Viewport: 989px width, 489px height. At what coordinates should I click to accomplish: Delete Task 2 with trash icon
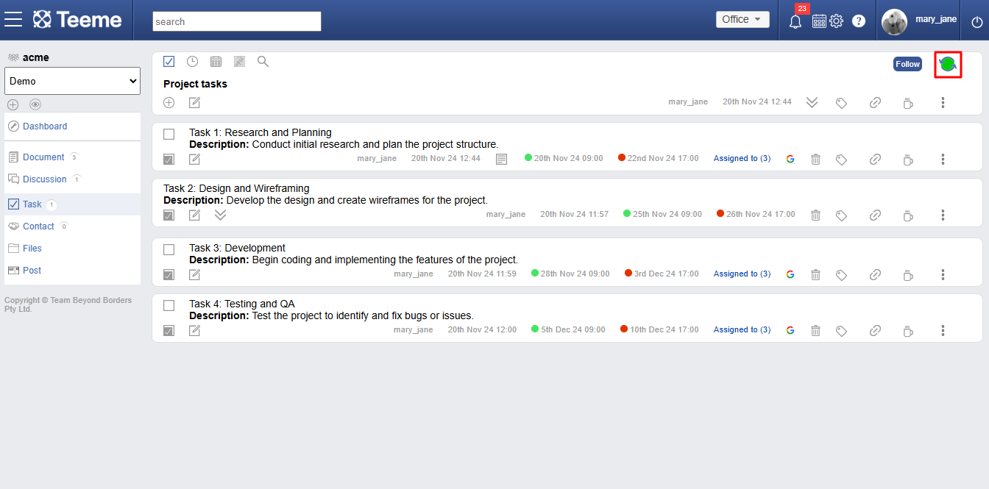tap(815, 215)
